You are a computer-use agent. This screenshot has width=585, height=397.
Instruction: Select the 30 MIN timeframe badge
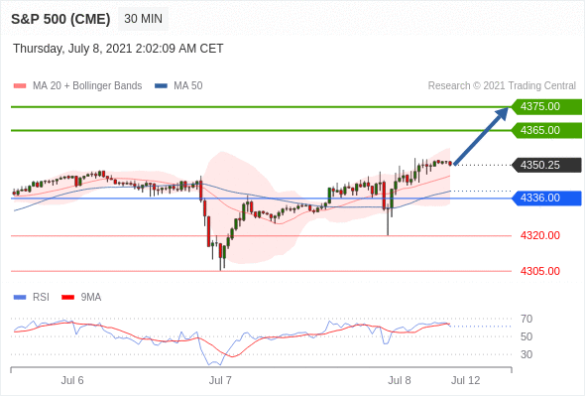point(143,19)
